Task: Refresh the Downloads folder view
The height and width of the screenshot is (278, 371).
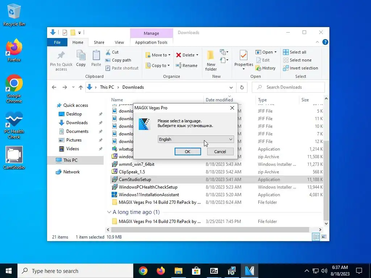Action: click(x=242, y=87)
